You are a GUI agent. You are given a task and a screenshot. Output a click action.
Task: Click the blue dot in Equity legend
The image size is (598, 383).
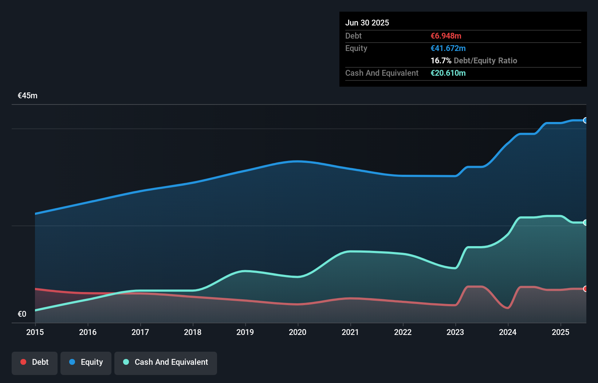(72, 362)
